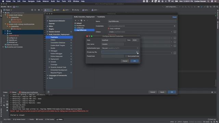
Task: Expand Dynamic Analysis Tools node
Action: [49, 67]
